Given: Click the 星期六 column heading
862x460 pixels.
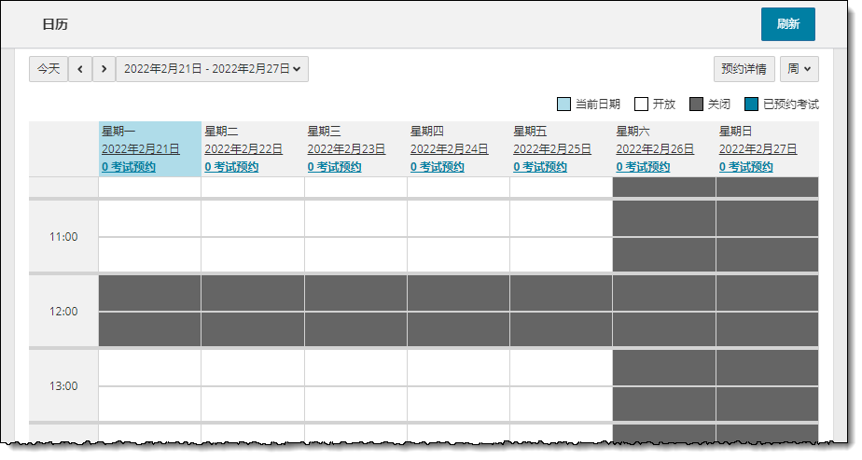Looking at the screenshot, I should pos(633,132).
